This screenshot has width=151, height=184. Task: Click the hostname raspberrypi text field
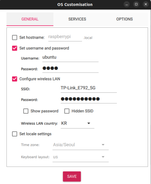[65, 37]
